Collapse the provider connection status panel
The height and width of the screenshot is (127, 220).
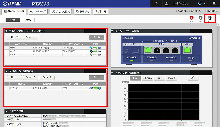point(6,71)
